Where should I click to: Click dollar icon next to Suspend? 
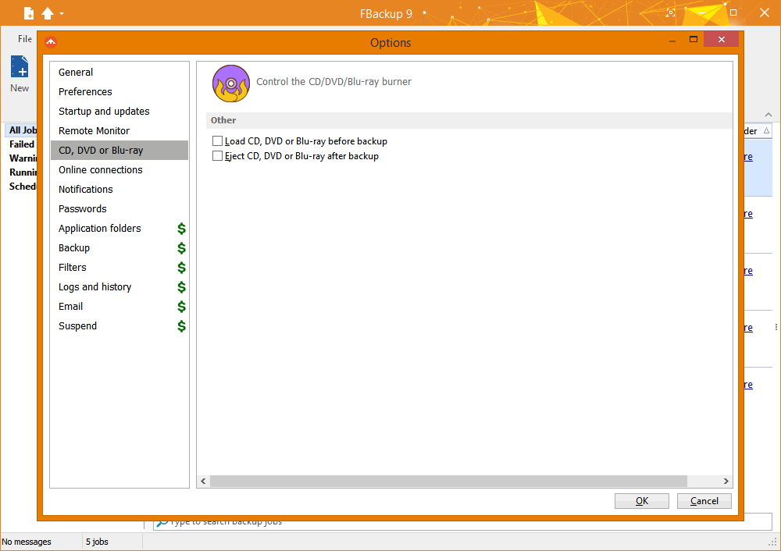click(181, 326)
